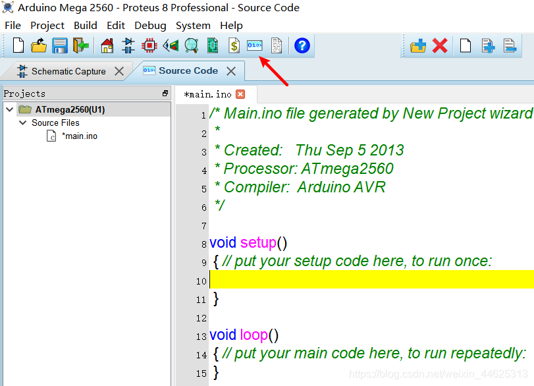The width and height of the screenshot is (534, 386).
Task: Create a new source file from the blank page icon
Action: [x=466, y=45]
